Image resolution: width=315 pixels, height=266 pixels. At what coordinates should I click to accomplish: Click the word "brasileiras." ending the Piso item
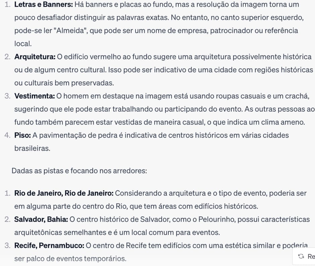point(32,148)
